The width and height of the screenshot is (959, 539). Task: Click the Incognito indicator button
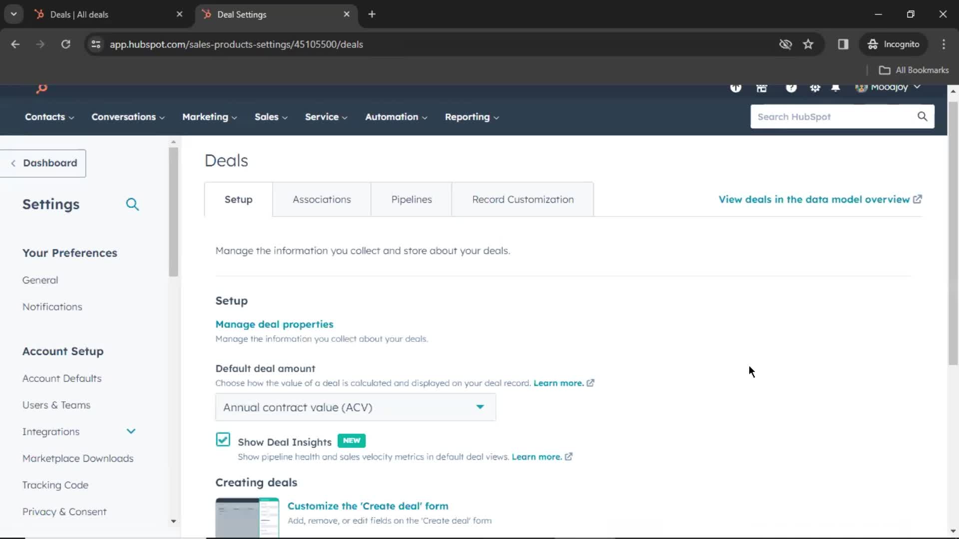[x=894, y=44]
